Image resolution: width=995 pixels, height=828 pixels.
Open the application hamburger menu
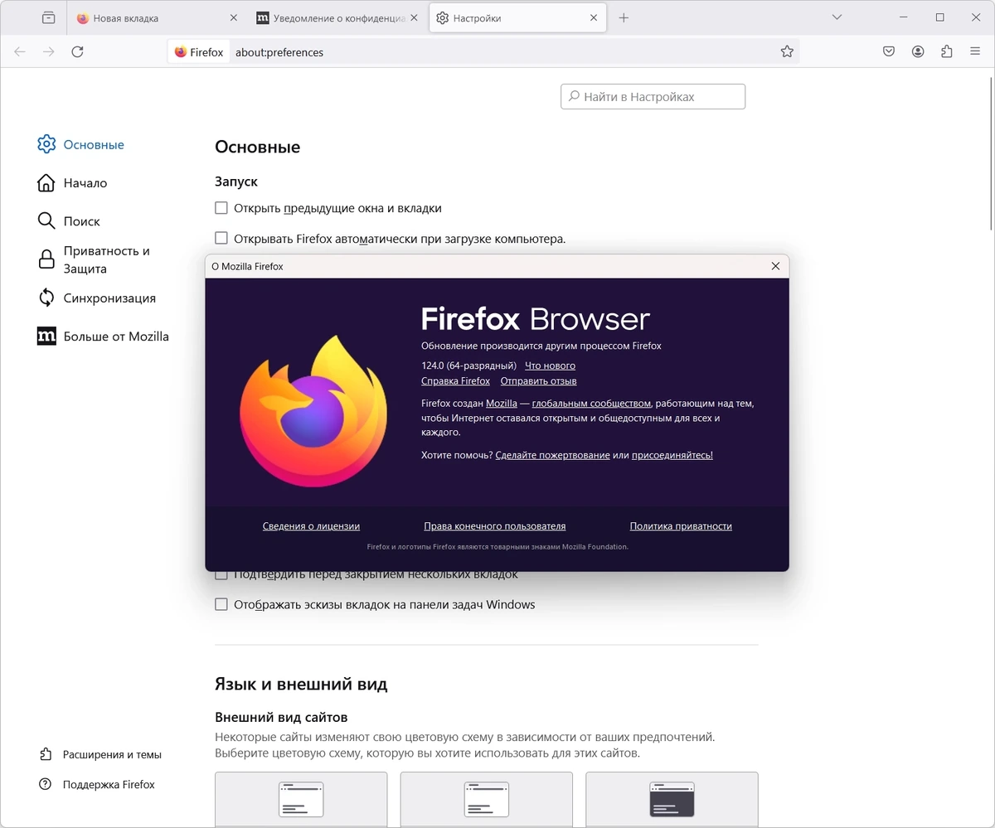[x=975, y=51]
